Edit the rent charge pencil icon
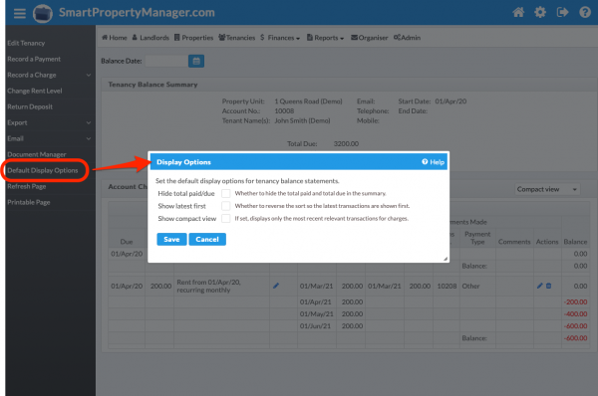 (276, 286)
